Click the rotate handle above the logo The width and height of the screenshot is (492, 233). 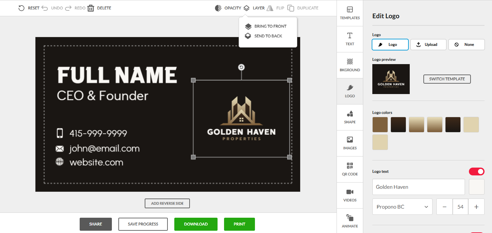pos(241,67)
